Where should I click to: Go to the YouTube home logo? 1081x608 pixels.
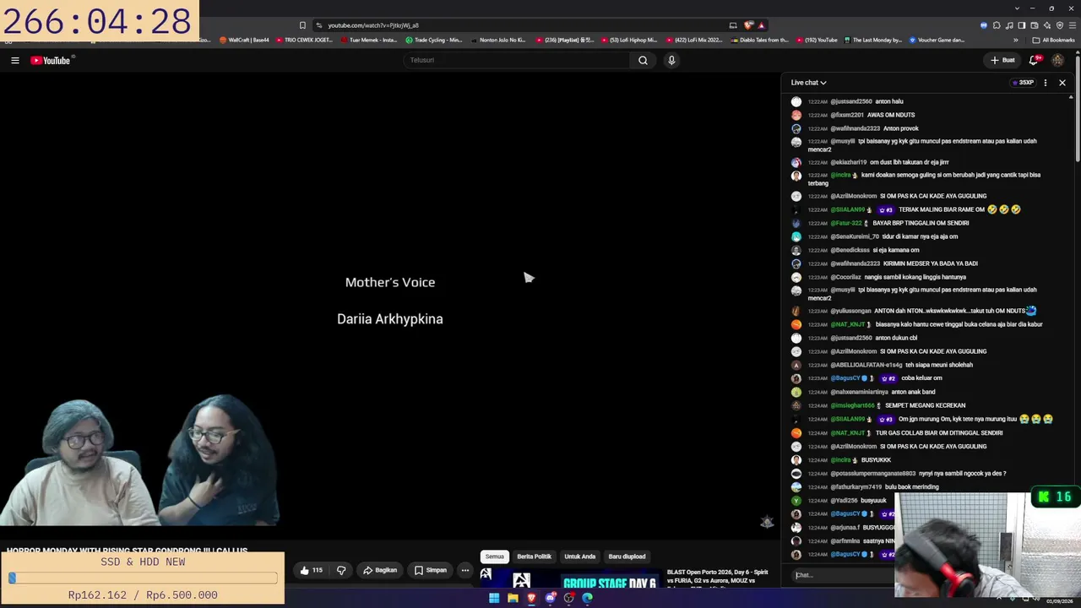(52, 60)
